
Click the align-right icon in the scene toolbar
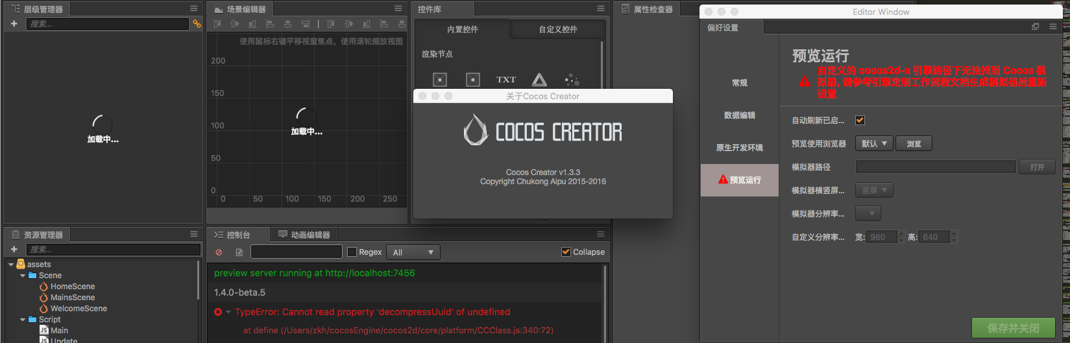pyautogui.click(x=305, y=24)
